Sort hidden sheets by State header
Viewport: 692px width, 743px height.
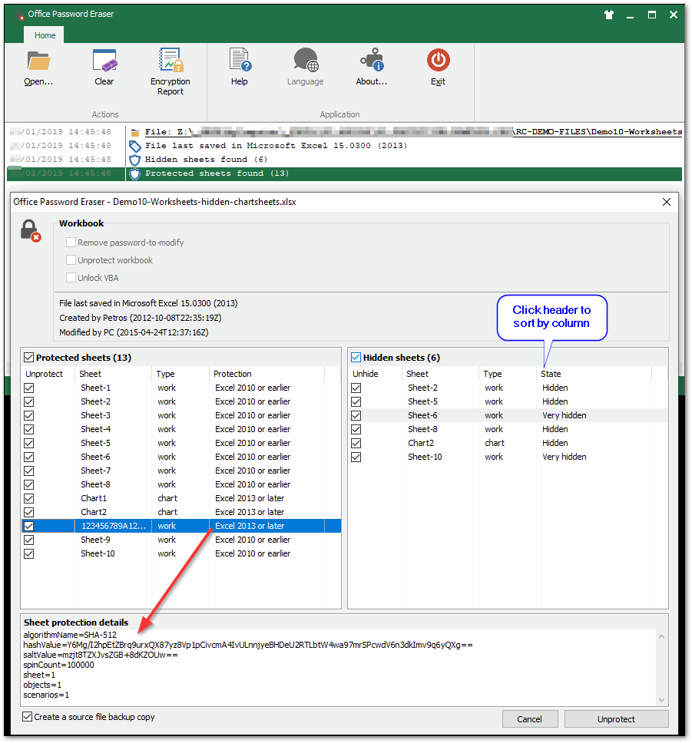point(594,374)
